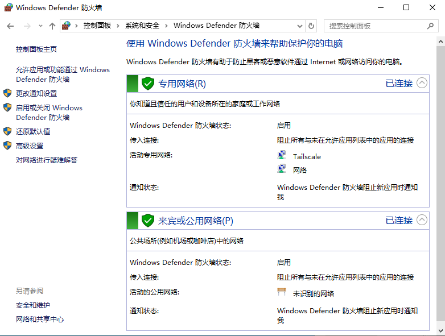Expand the chevron after 系统和安全 breadcrumb
The image size is (445, 336).
[x=166, y=26]
